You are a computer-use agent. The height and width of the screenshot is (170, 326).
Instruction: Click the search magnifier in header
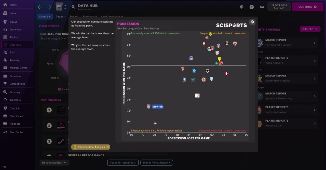[x=73, y=7]
